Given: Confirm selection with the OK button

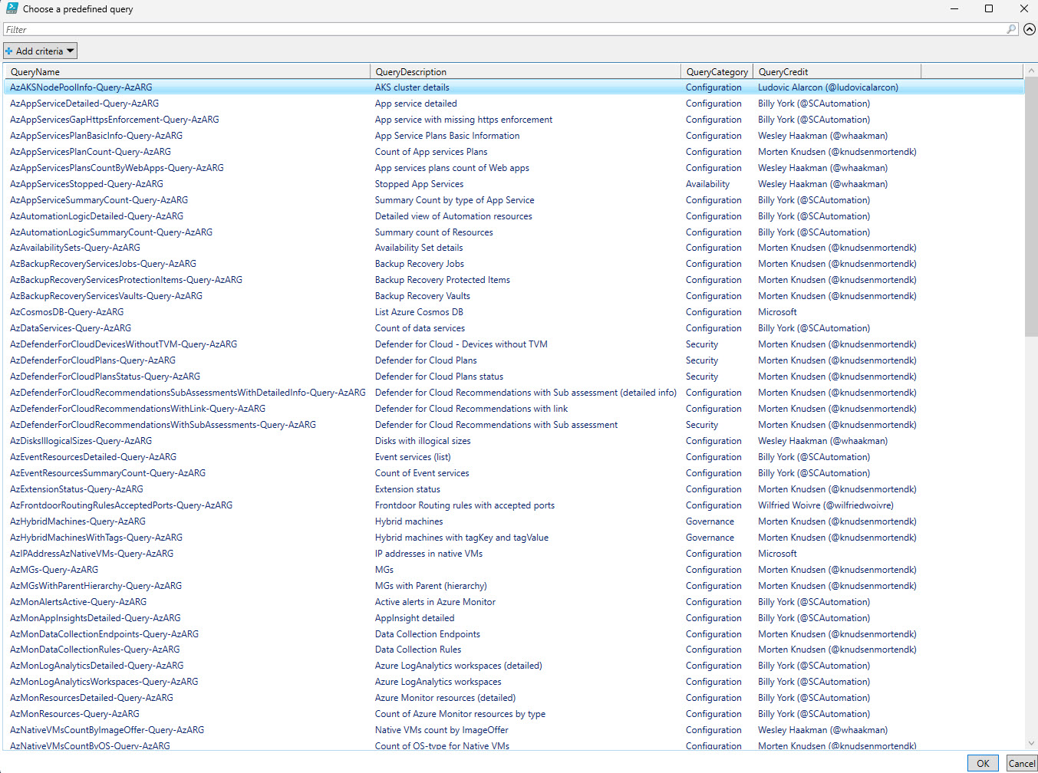Looking at the screenshot, I should coord(983,763).
